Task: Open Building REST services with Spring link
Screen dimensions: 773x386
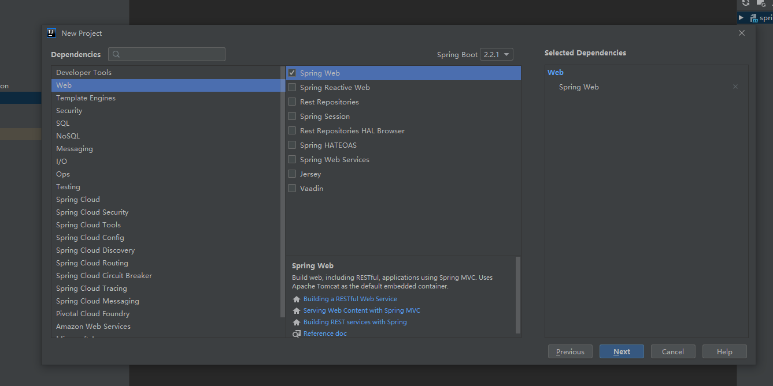Action: (355, 322)
